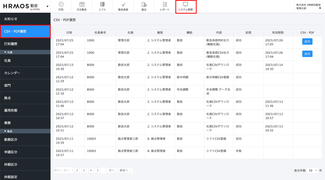Screen dimensions: 325x180
Task: Select CSV・PDF履歴 in the sidebar
Action: (25, 31)
